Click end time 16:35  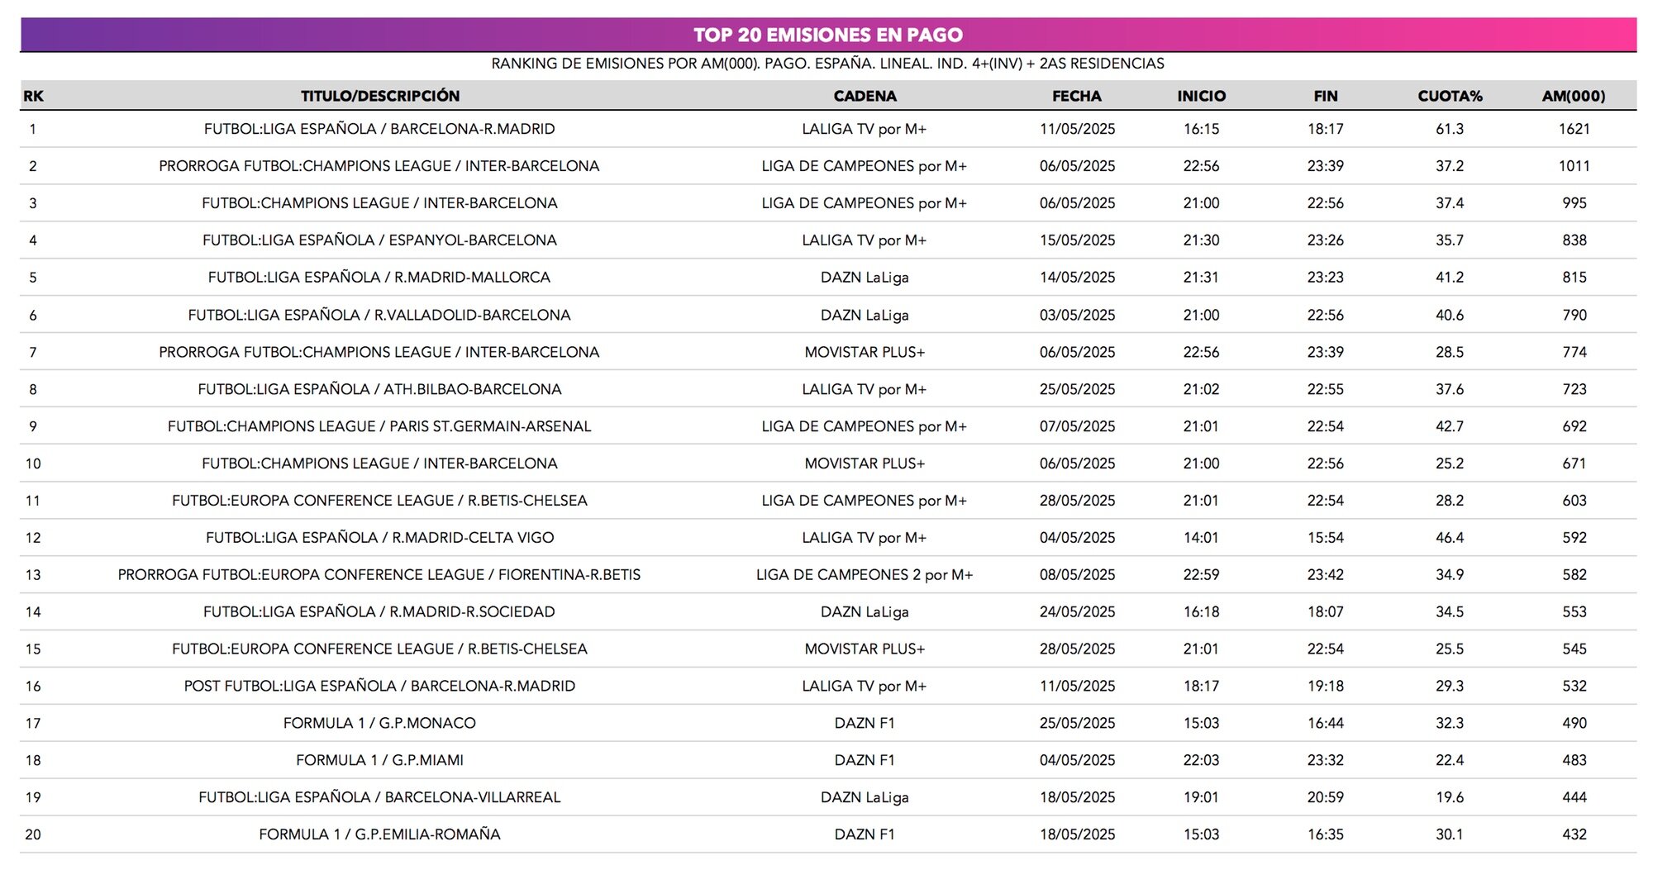pos(1326,835)
